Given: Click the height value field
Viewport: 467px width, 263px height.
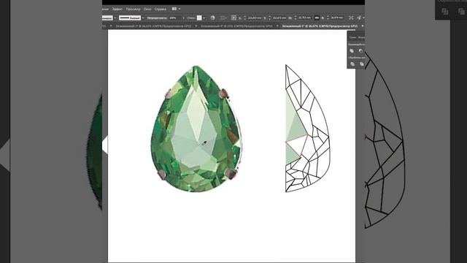Looking at the screenshot, I should pyautogui.click(x=337, y=18).
